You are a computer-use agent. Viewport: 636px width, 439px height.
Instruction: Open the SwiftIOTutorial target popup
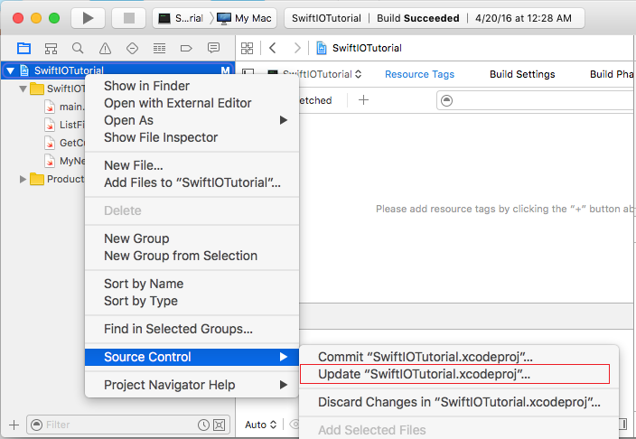pyautogui.click(x=315, y=74)
